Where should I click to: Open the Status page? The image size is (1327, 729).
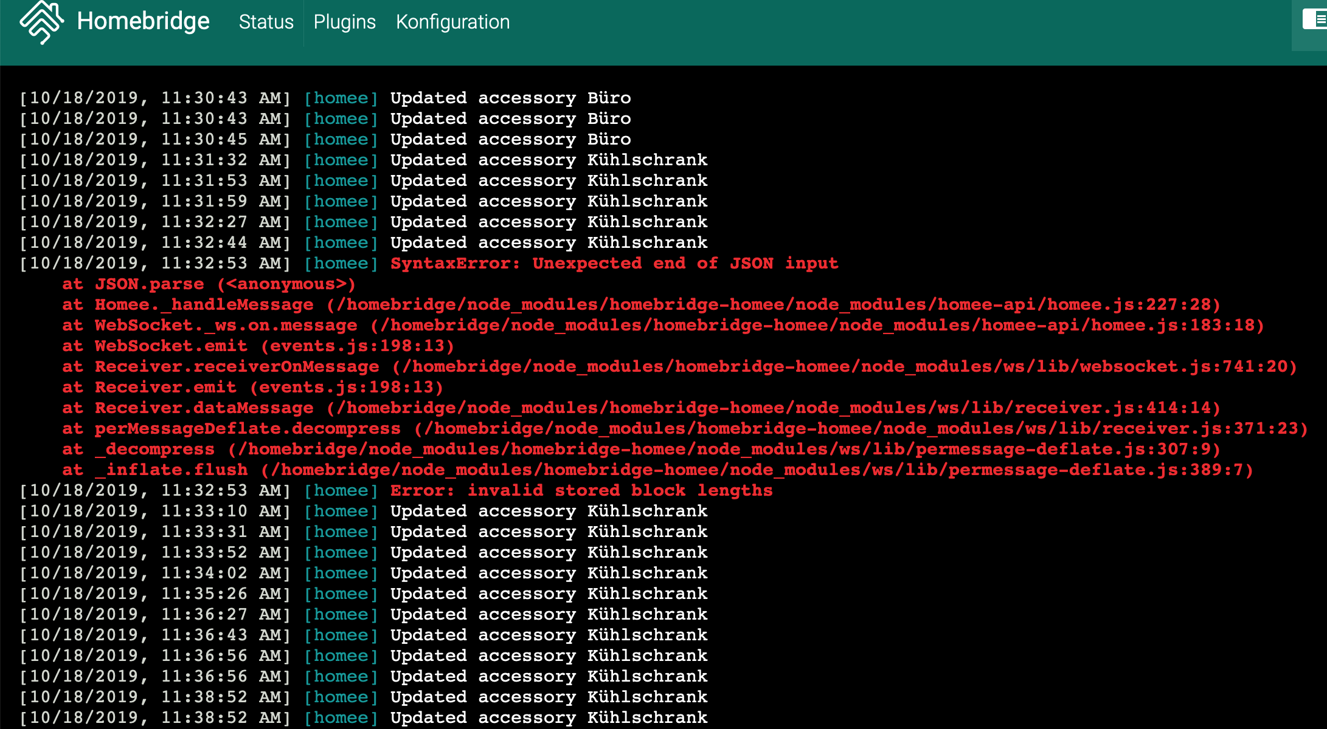(x=266, y=22)
